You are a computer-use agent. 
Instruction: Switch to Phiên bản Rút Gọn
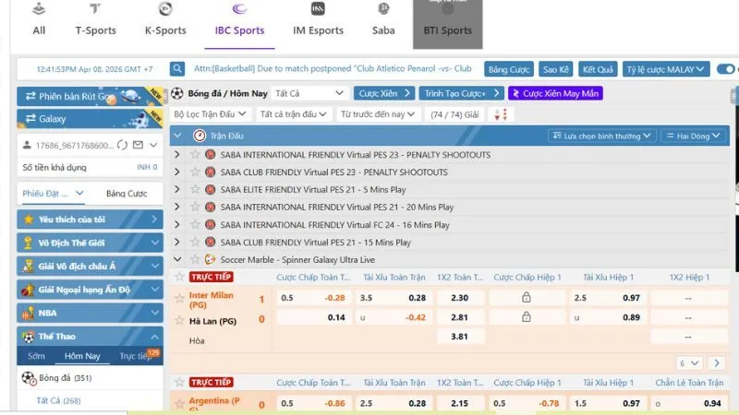click(x=90, y=96)
